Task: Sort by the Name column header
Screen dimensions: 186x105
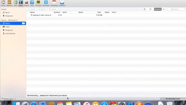Action: (32, 12)
